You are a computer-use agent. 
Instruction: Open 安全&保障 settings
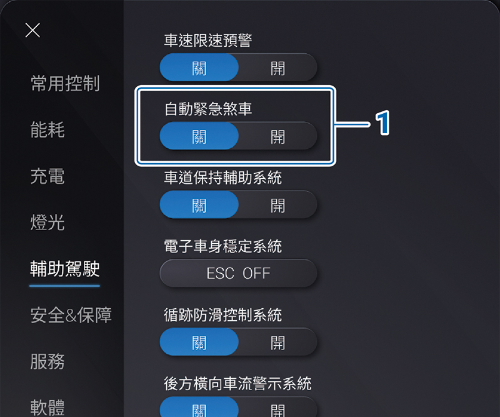click(71, 315)
